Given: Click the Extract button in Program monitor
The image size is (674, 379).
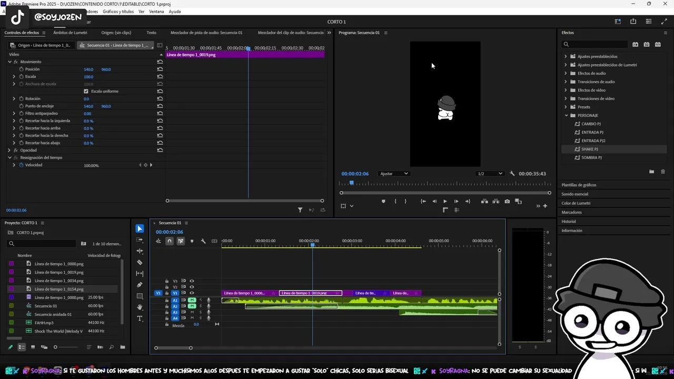Looking at the screenshot, I should 495,201.
